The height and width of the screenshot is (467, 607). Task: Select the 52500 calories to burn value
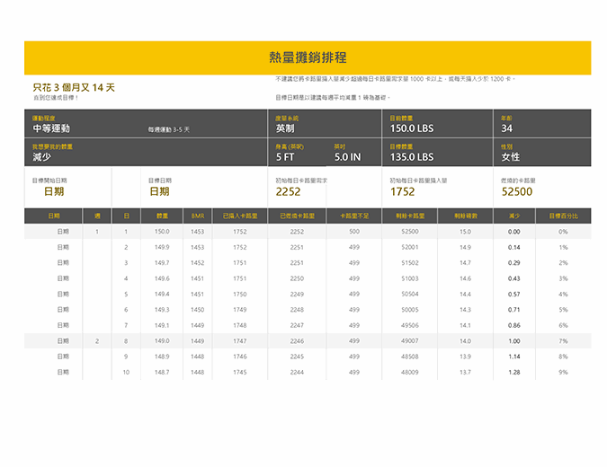tap(516, 191)
